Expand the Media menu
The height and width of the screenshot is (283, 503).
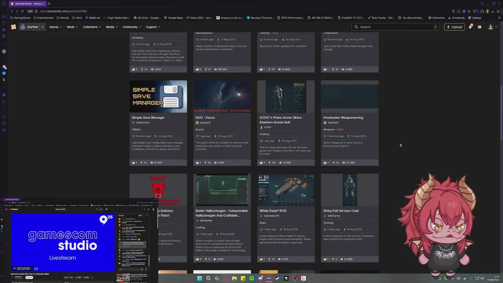pos(112,27)
